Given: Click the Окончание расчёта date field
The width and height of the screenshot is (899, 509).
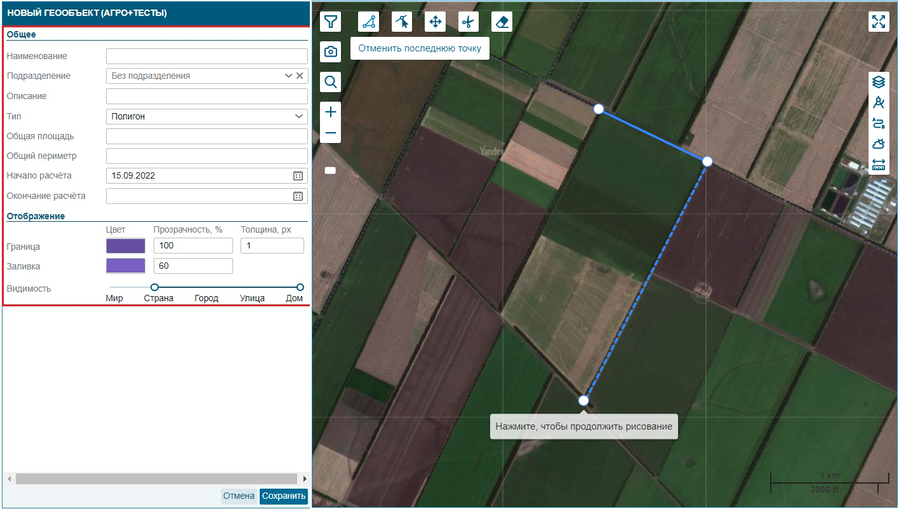Looking at the screenshot, I should tap(207, 196).
